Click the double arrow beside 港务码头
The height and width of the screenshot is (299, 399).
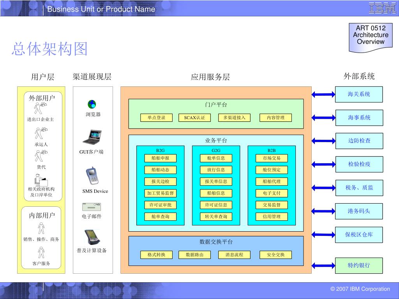coord(323,211)
